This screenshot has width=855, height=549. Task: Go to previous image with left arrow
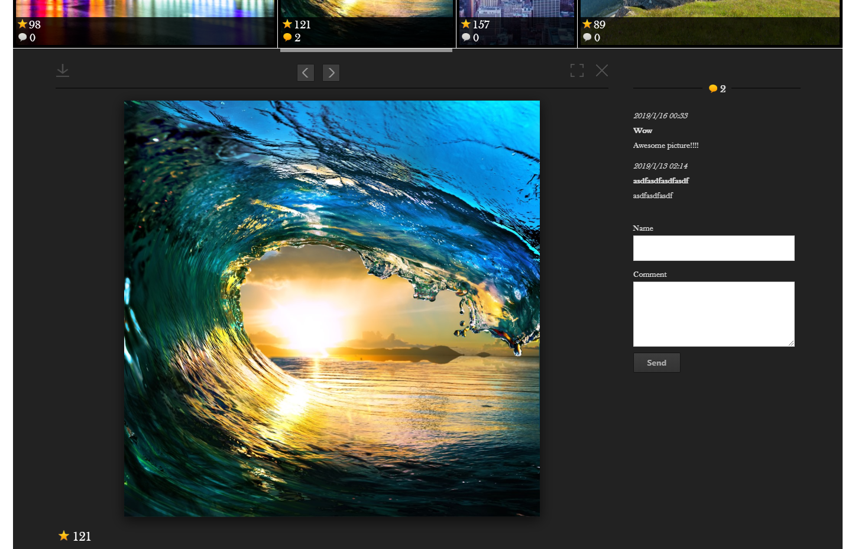click(x=305, y=73)
